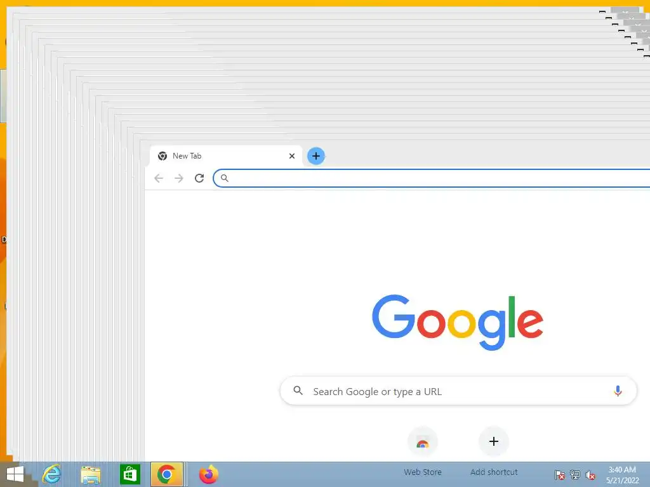Open Windows Store from taskbar

pyautogui.click(x=129, y=474)
